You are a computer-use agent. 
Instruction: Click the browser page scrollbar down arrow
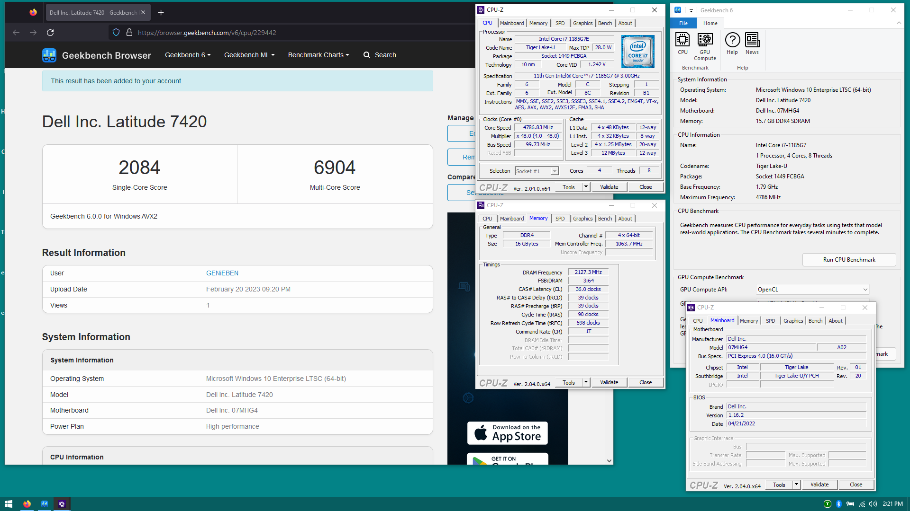[609, 460]
